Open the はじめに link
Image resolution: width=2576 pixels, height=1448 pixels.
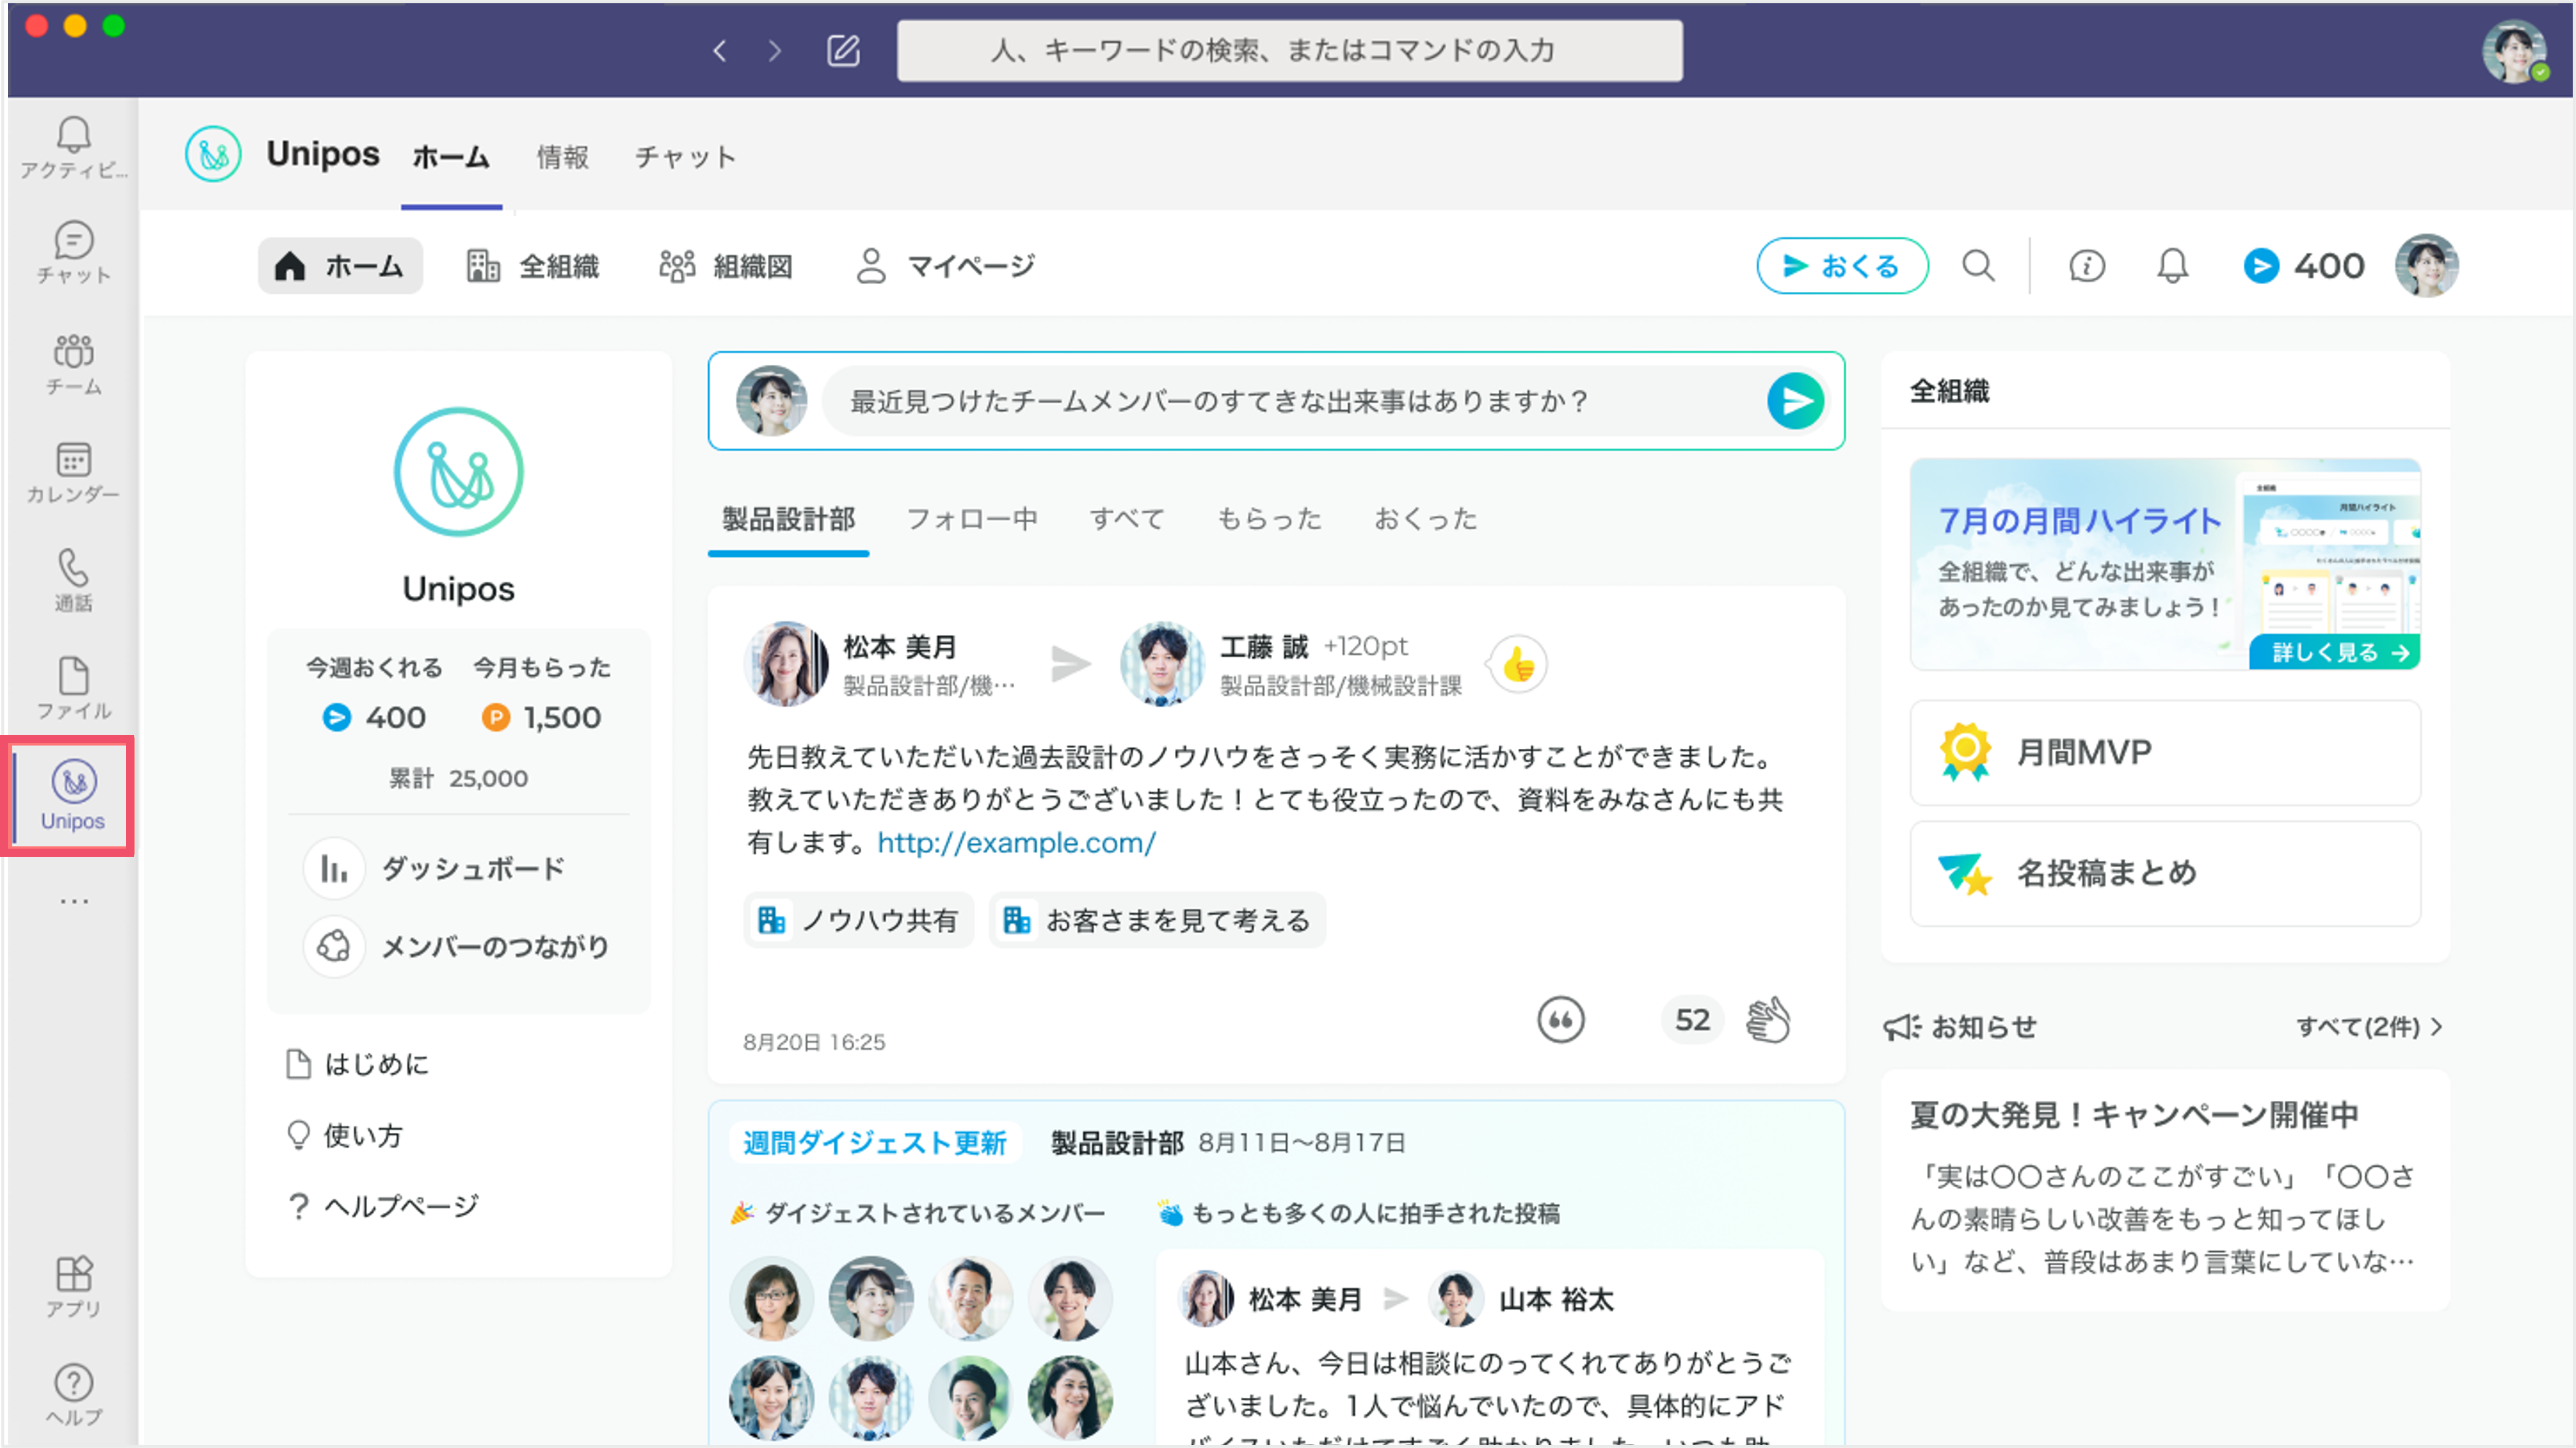[x=358, y=1065]
